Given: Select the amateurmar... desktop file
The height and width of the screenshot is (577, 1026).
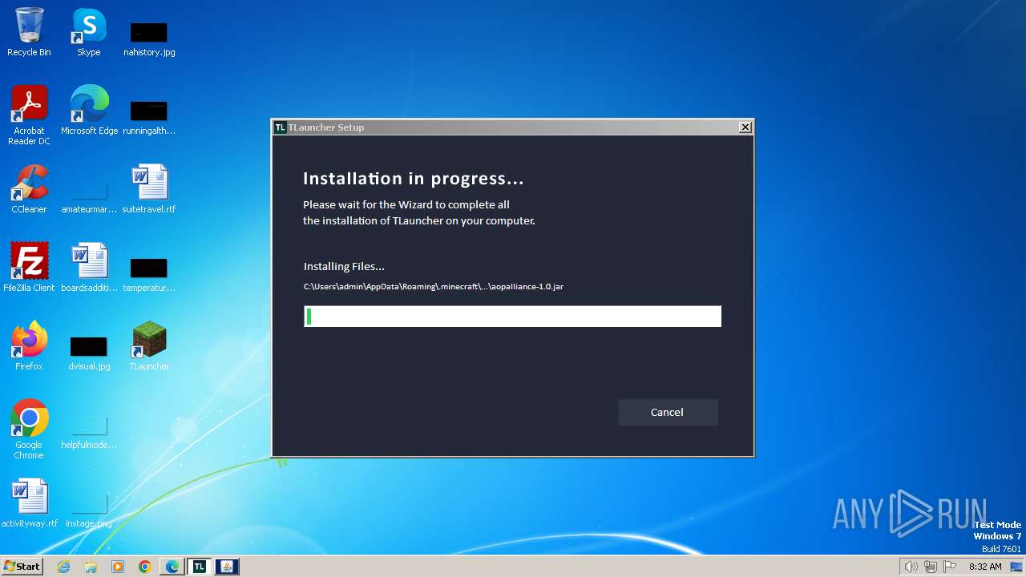Looking at the screenshot, I should tap(89, 195).
